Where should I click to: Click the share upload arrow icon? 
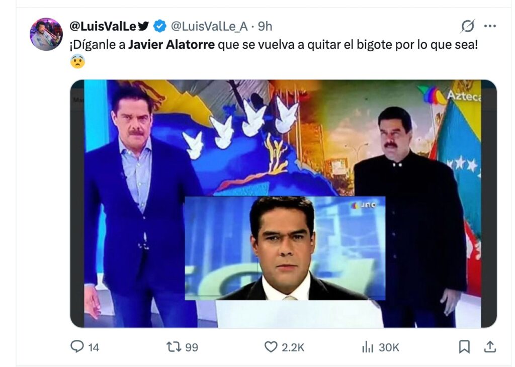490,346
